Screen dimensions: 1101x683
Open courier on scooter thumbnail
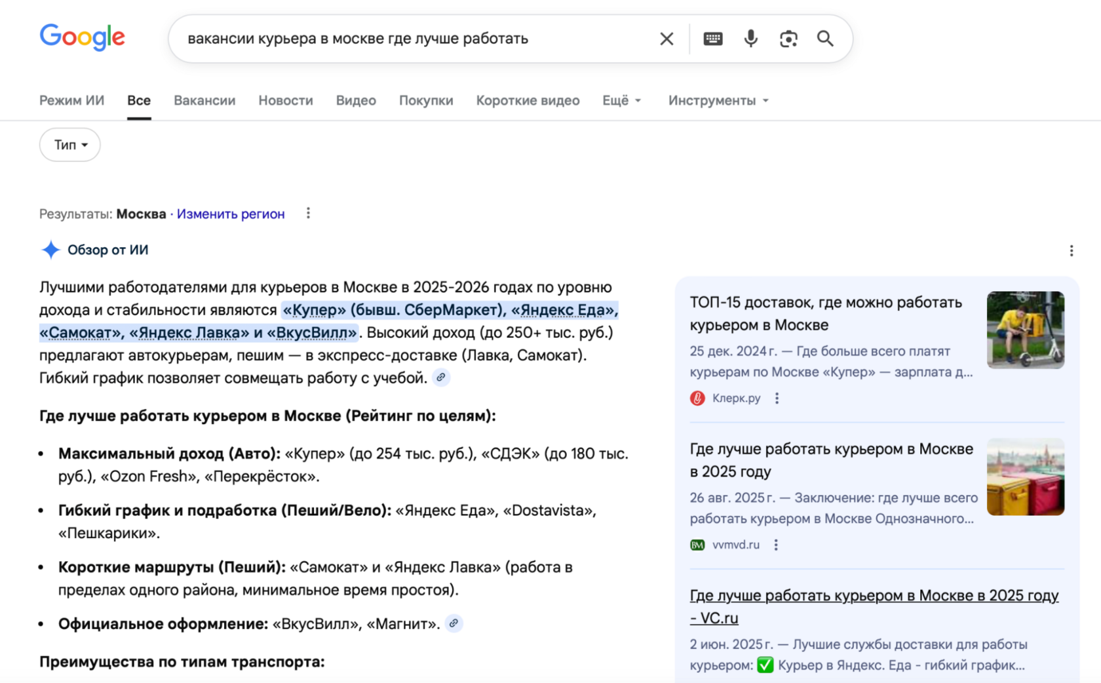pyautogui.click(x=1026, y=330)
